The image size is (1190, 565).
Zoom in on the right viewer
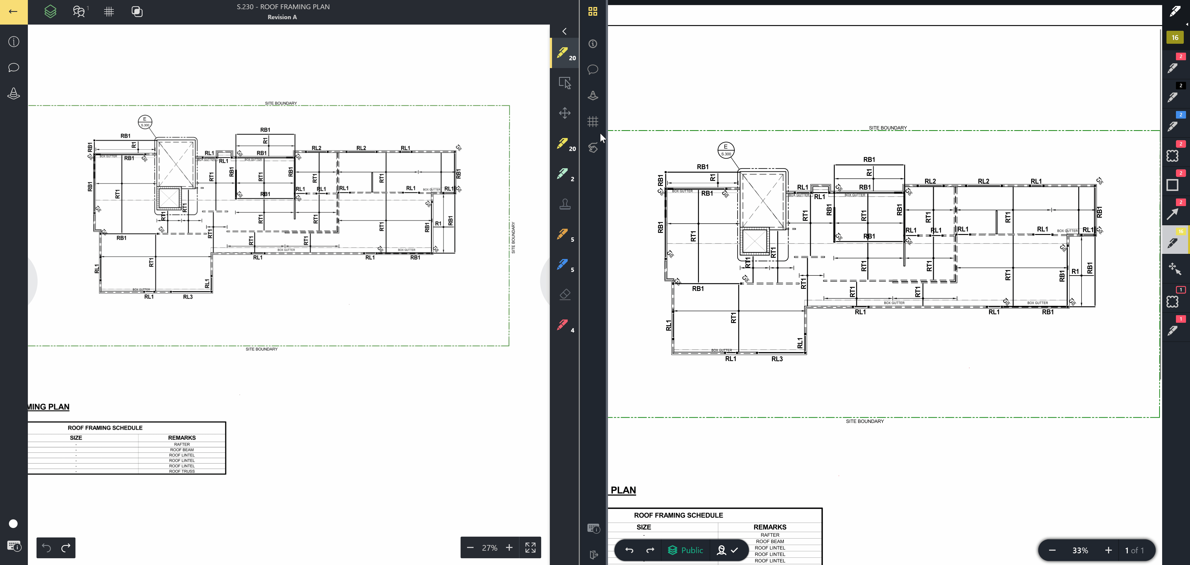[1108, 550]
